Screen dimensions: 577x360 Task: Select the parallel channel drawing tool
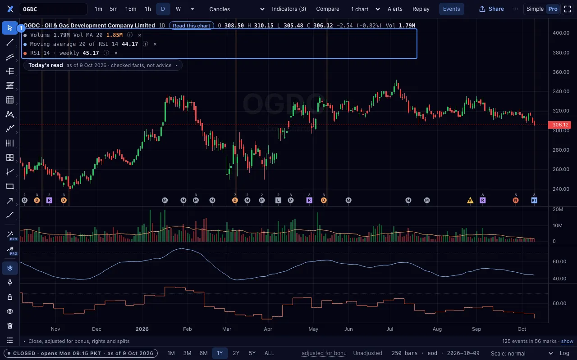pyautogui.click(x=10, y=57)
